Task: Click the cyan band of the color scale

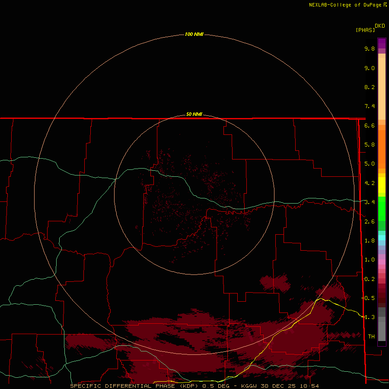Action: pyautogui.click(x=382, y=238)
